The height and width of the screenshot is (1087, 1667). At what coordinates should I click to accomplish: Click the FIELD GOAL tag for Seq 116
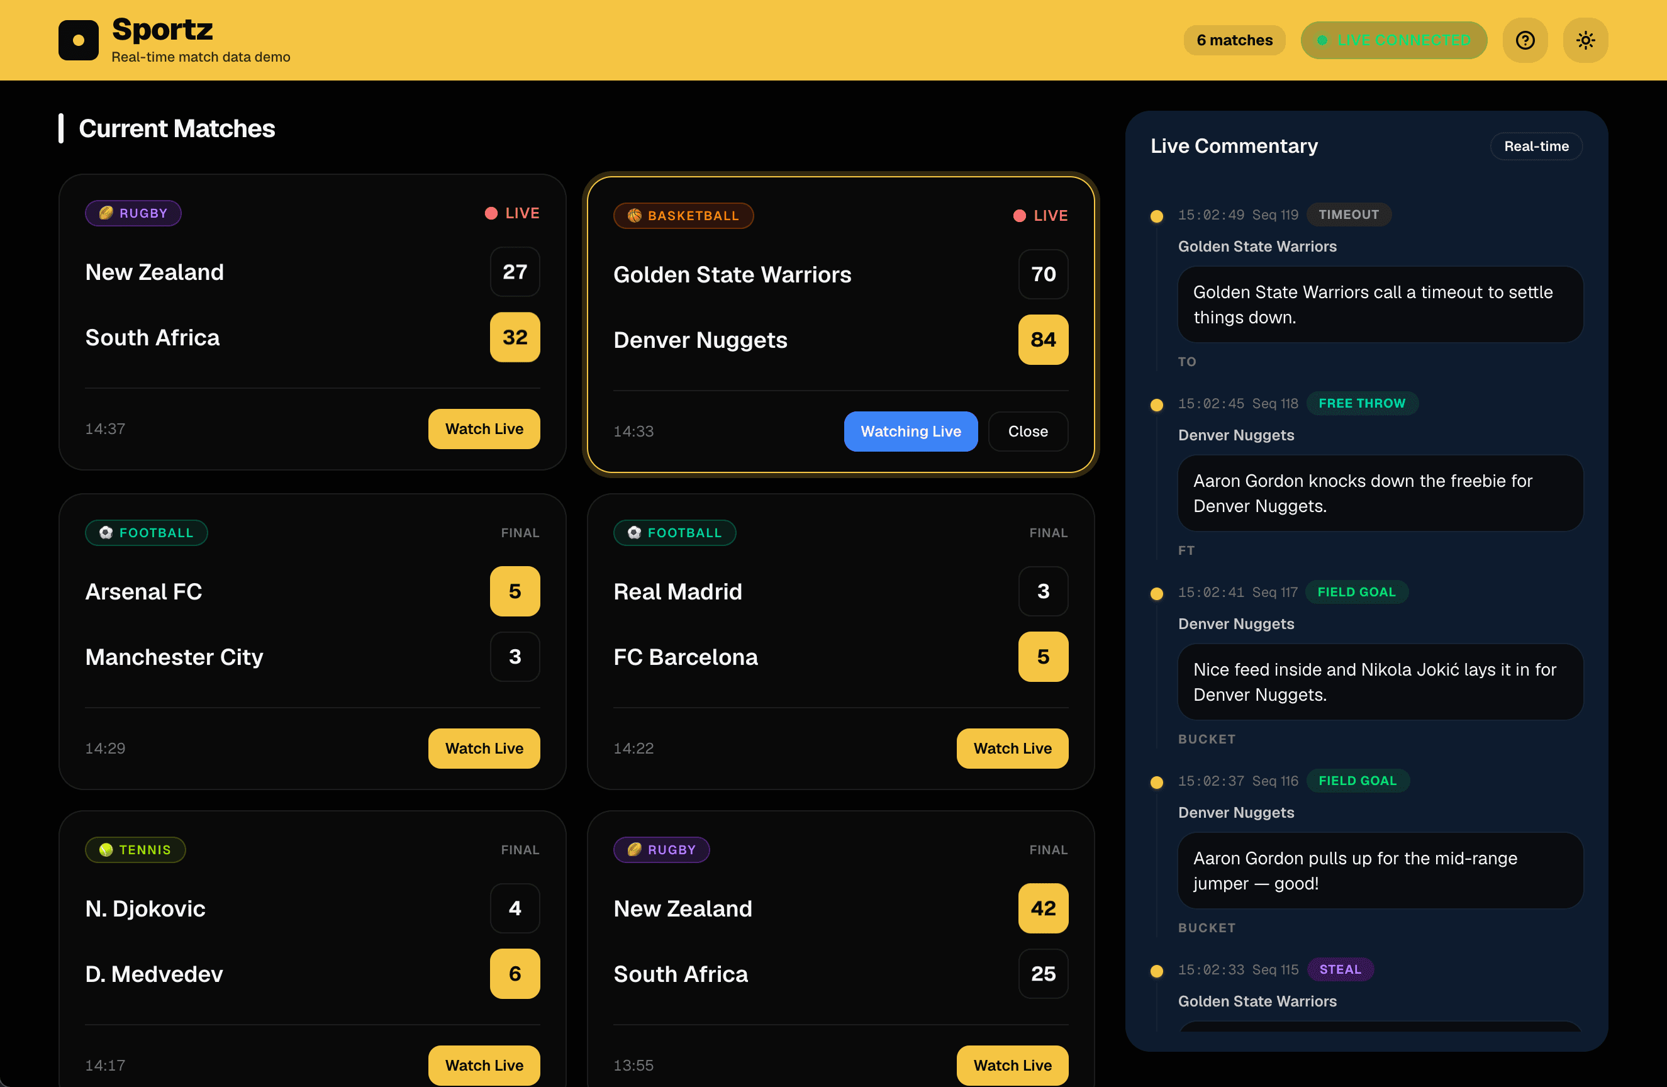(1358, 781)
